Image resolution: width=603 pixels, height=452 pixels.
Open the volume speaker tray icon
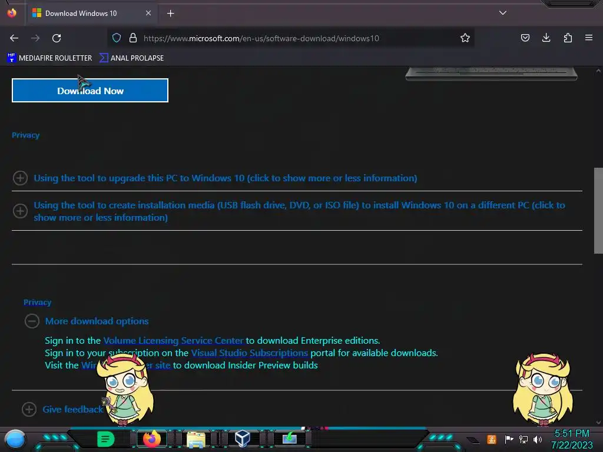click(538, 439)
